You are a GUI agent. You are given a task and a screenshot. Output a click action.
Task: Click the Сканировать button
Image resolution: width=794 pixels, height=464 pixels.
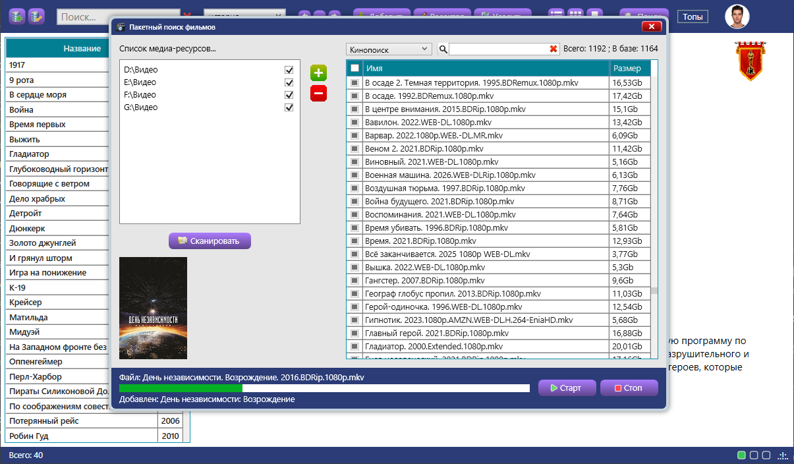coord(210,241)
